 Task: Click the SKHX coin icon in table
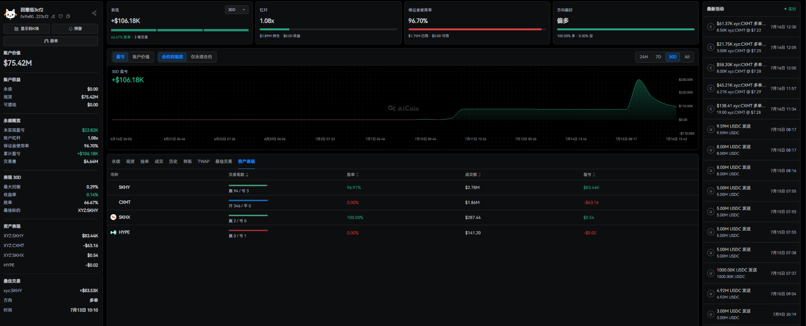[x=113, y=217]
